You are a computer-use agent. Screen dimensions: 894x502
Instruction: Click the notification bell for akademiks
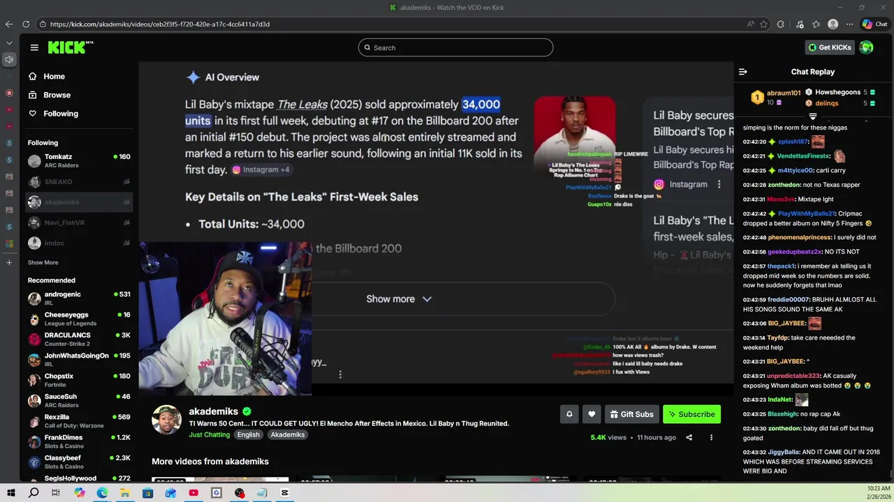(569, 414)
